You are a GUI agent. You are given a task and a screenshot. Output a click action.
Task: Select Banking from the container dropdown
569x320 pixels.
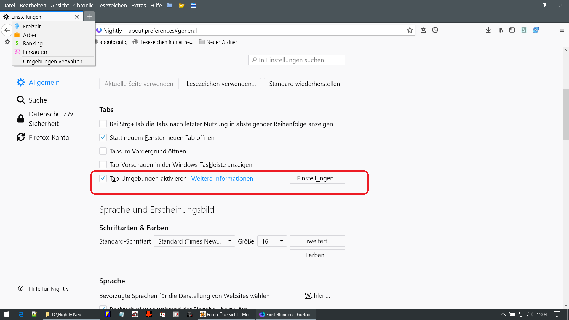pos(33,43)
